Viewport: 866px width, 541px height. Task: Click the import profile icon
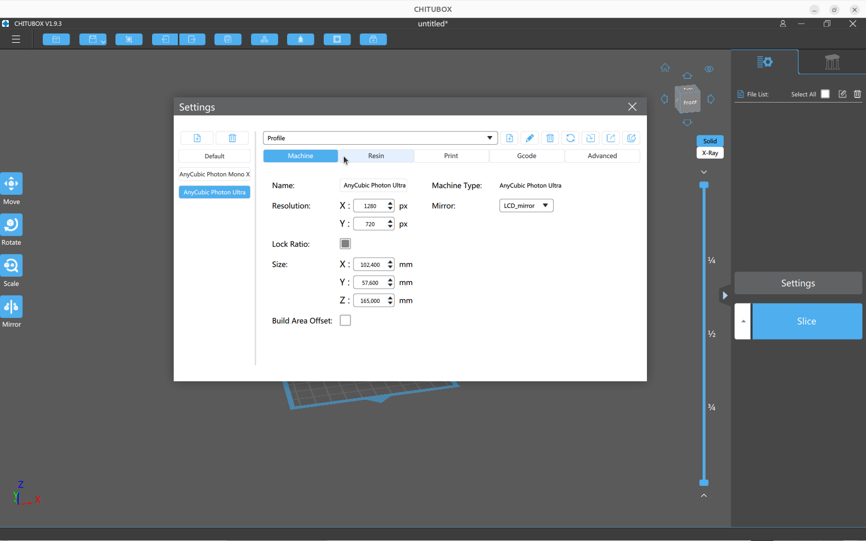click(591, 138)
